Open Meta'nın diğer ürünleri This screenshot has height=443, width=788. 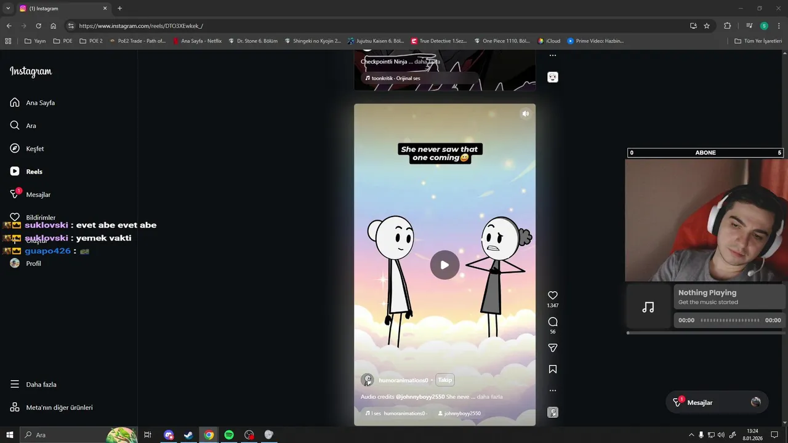click(x=52, y=407)
